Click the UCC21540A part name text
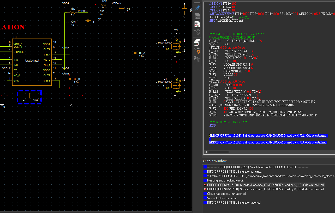The width and height of the screenshot is (335, 213). [32, 61]
